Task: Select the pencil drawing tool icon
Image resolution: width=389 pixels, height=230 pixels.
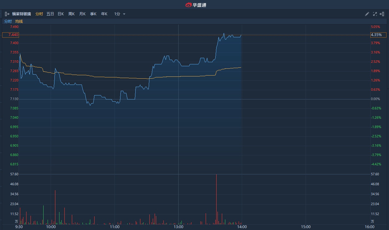Action: 367,14
